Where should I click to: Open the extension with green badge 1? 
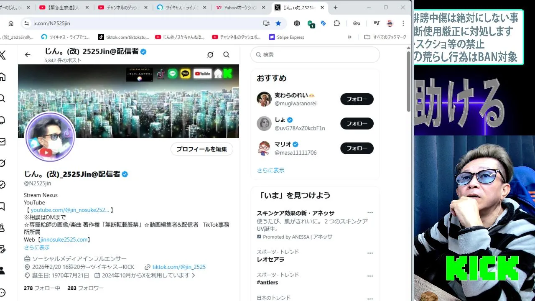pos(311,24)
